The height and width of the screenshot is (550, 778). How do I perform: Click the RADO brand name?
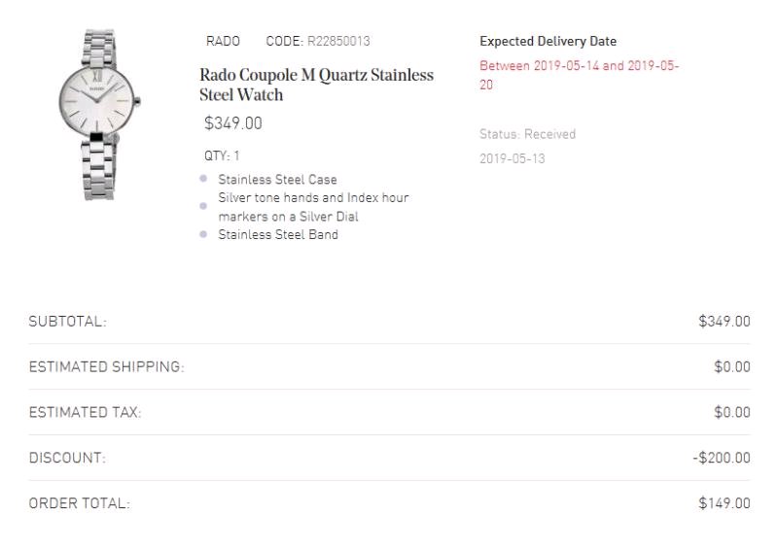coord(223,42)
